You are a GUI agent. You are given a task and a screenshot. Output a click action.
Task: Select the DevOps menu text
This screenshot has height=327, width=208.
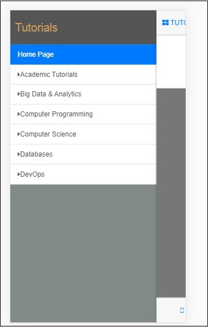pos(32,174)
